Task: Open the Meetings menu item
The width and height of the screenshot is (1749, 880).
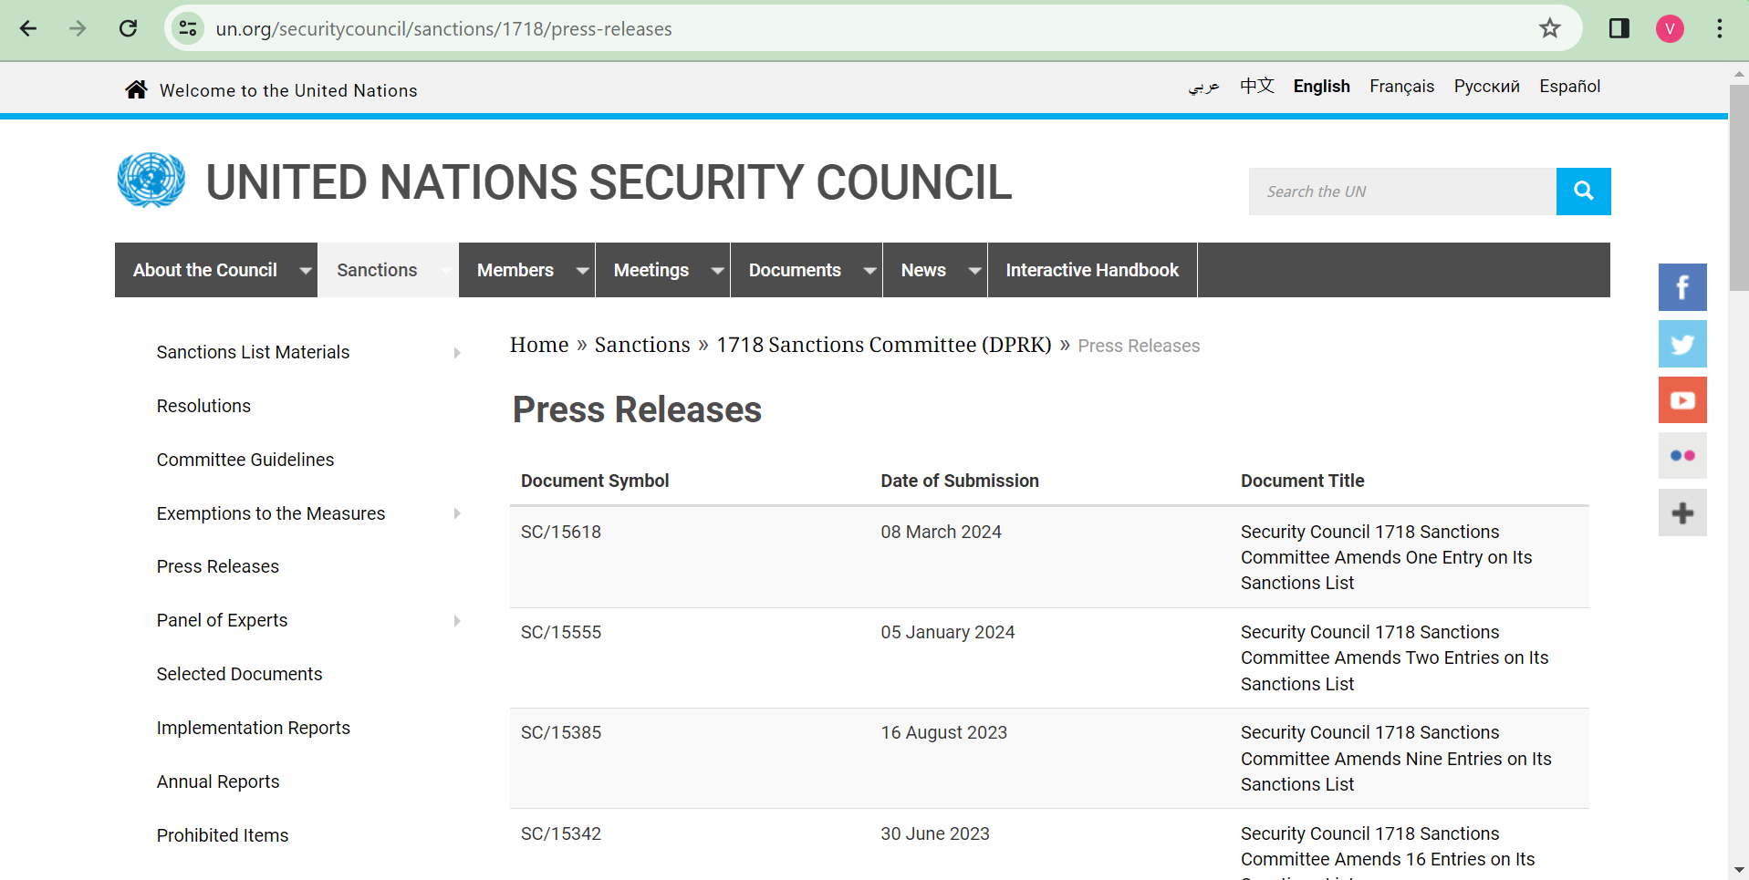Action: click(651, 270)
